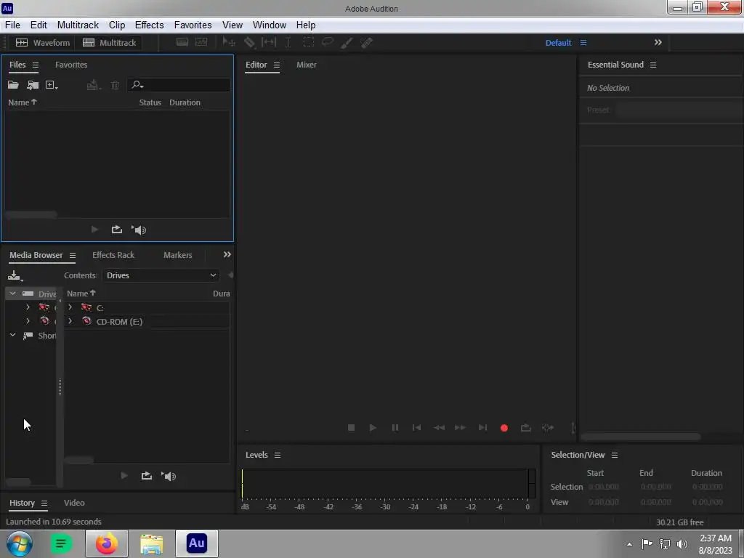Image resolution: width=744 pixels, height=558 pixels.
Task: Switch to the Video tab
Action: [x=74, y=503]
